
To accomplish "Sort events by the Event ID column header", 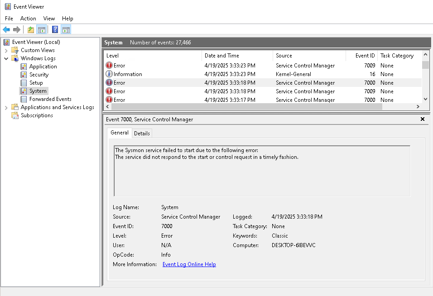I will tap(361, 56).
